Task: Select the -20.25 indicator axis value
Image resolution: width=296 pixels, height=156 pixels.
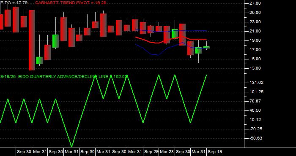Action: (x=255, y=129)
